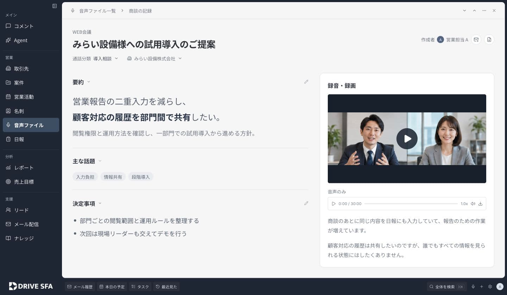Go to previous record chevron up
Image resolution: width=507 pixels, height=295 pixels.
[474, 11]
